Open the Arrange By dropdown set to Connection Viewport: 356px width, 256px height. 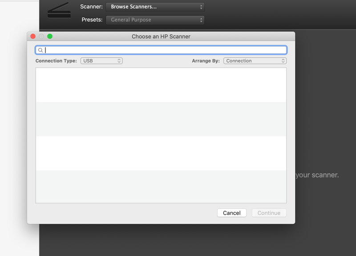pos(255,61)
